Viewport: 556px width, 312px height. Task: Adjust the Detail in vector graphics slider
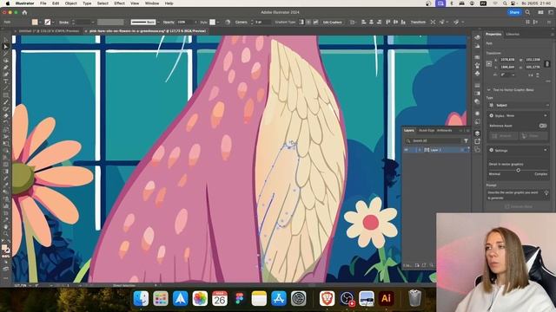(518, 170)
